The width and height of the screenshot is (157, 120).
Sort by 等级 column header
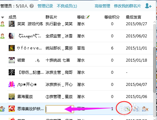click(x=81, y=17)
